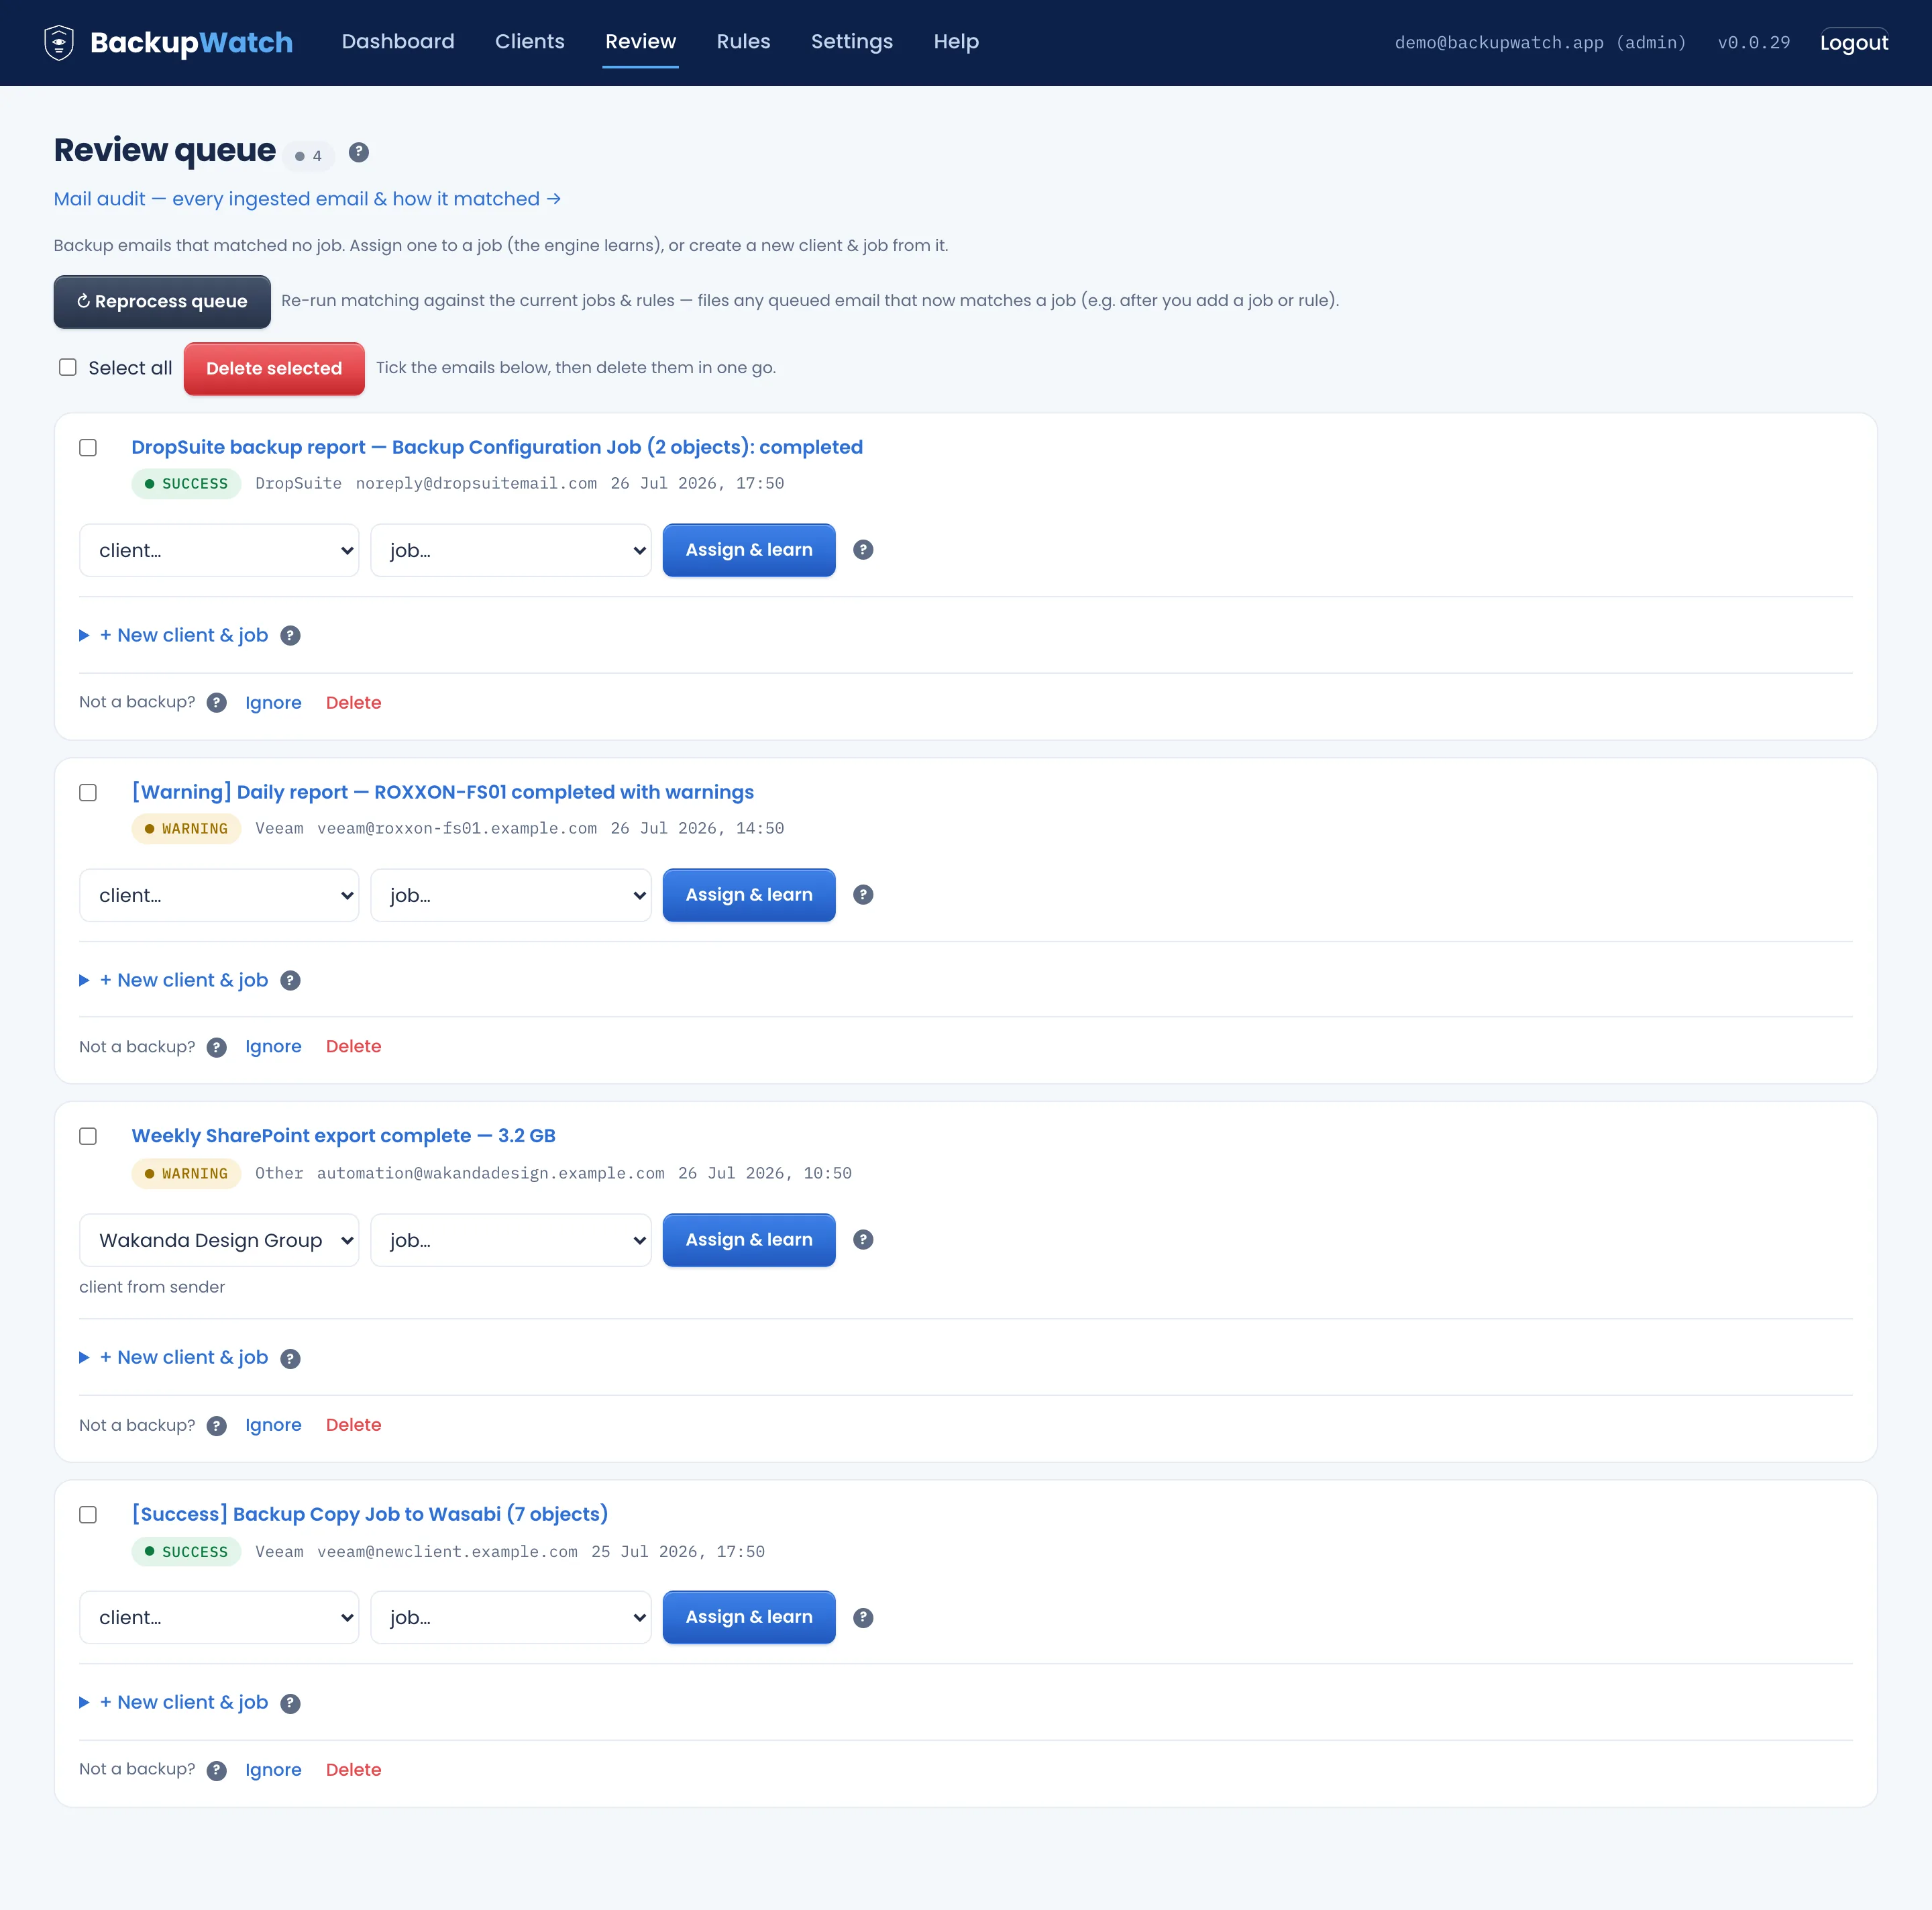Open Backup Copy Job to Wasabi subject link
1932x1910 pixels.
(x=370, y=1514)
